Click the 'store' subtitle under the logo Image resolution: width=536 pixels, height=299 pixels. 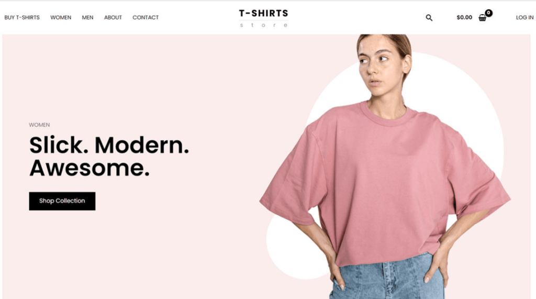tap(264, 25)
